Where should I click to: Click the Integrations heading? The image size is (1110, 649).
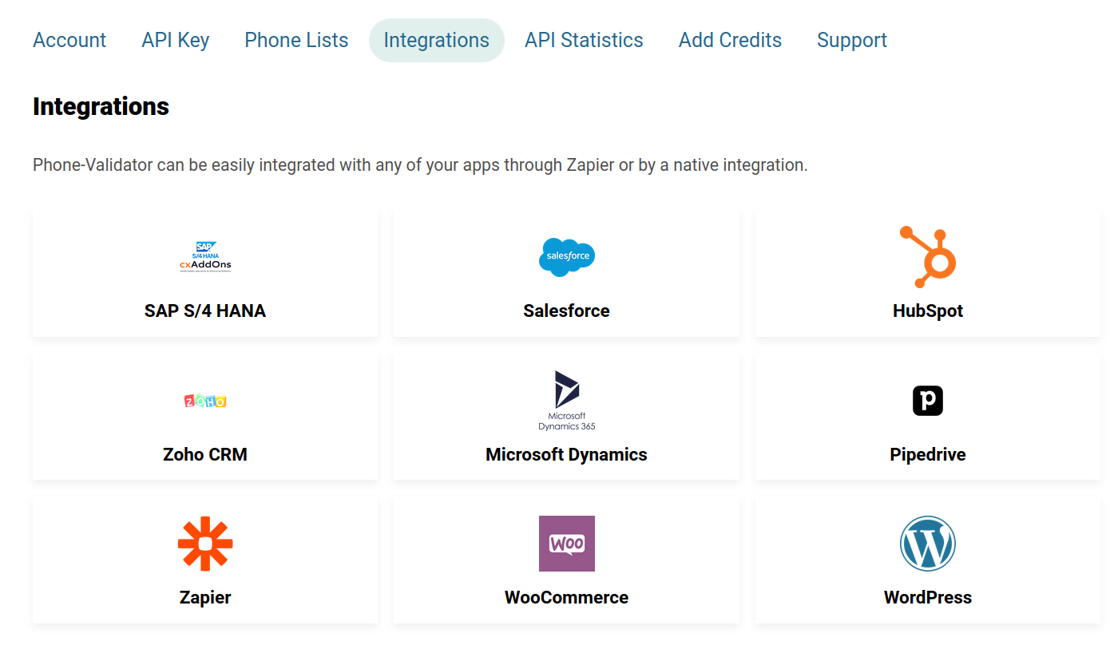tap(101, 105)
